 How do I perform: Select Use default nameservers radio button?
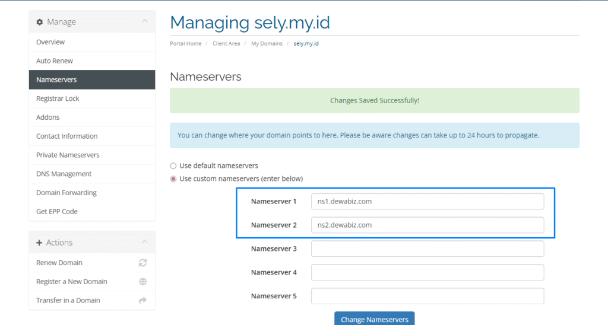point(173,166)
